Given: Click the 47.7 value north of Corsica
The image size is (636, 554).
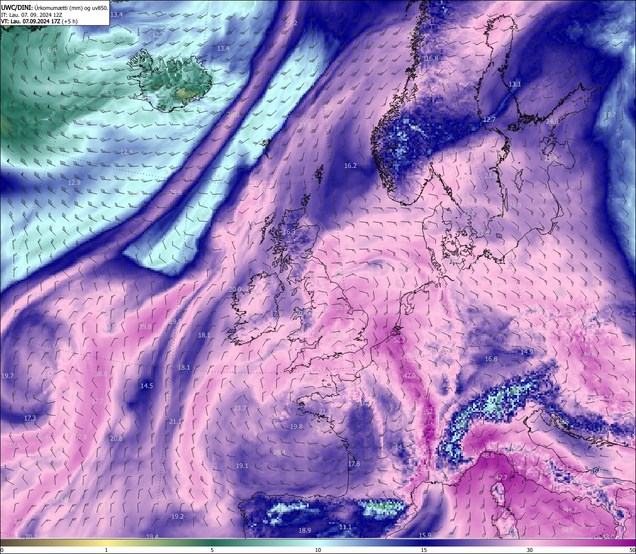Looking at the screenshot, I should (x=502, y=477).
